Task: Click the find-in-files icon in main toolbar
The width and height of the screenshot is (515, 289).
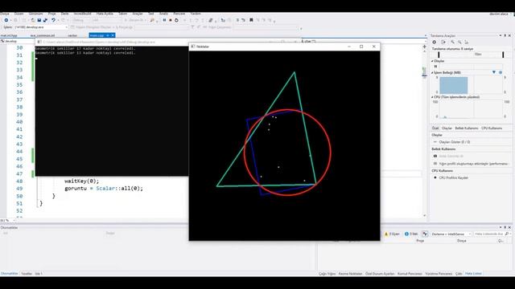Action: [x=152, y=20]
